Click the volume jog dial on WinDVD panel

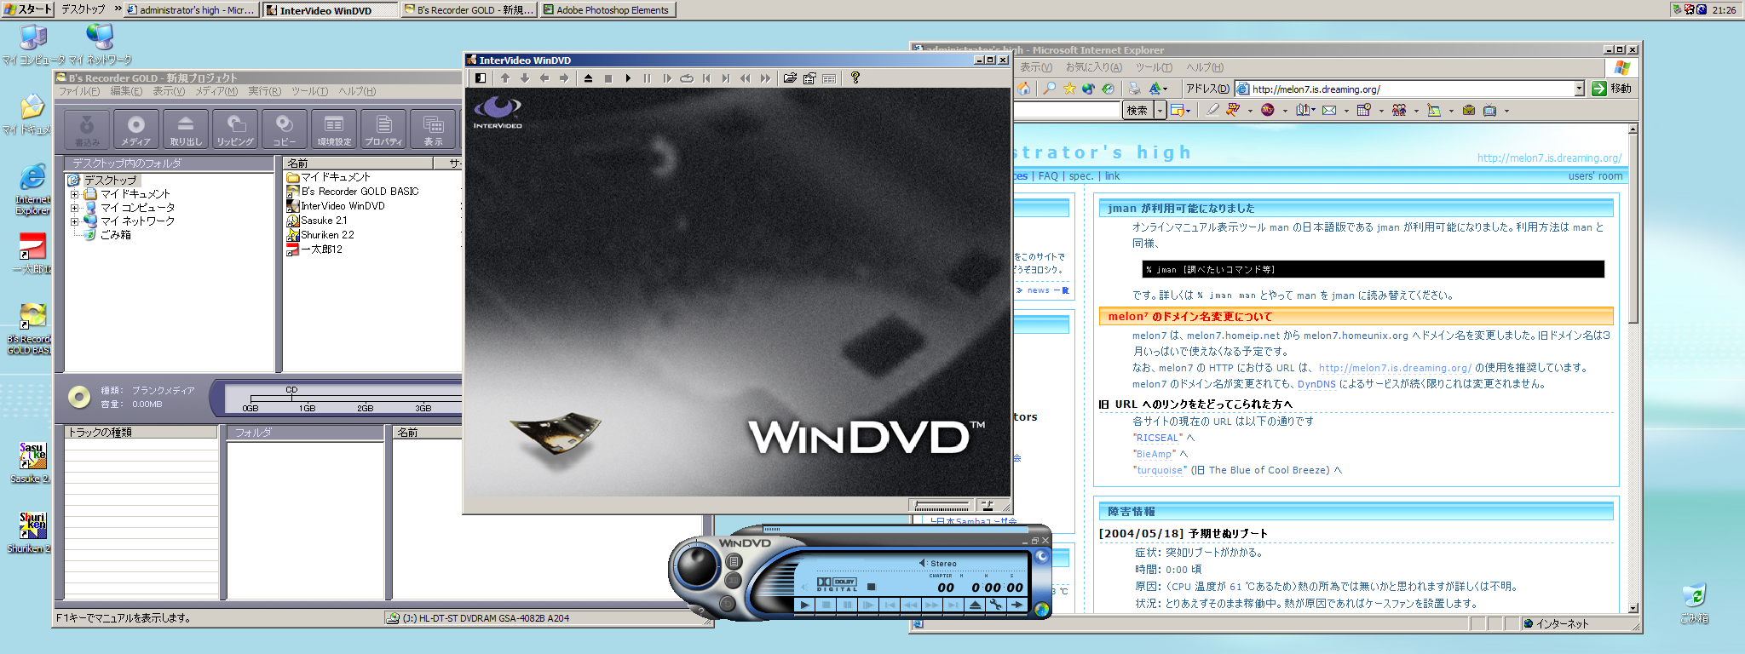(697, 565)
